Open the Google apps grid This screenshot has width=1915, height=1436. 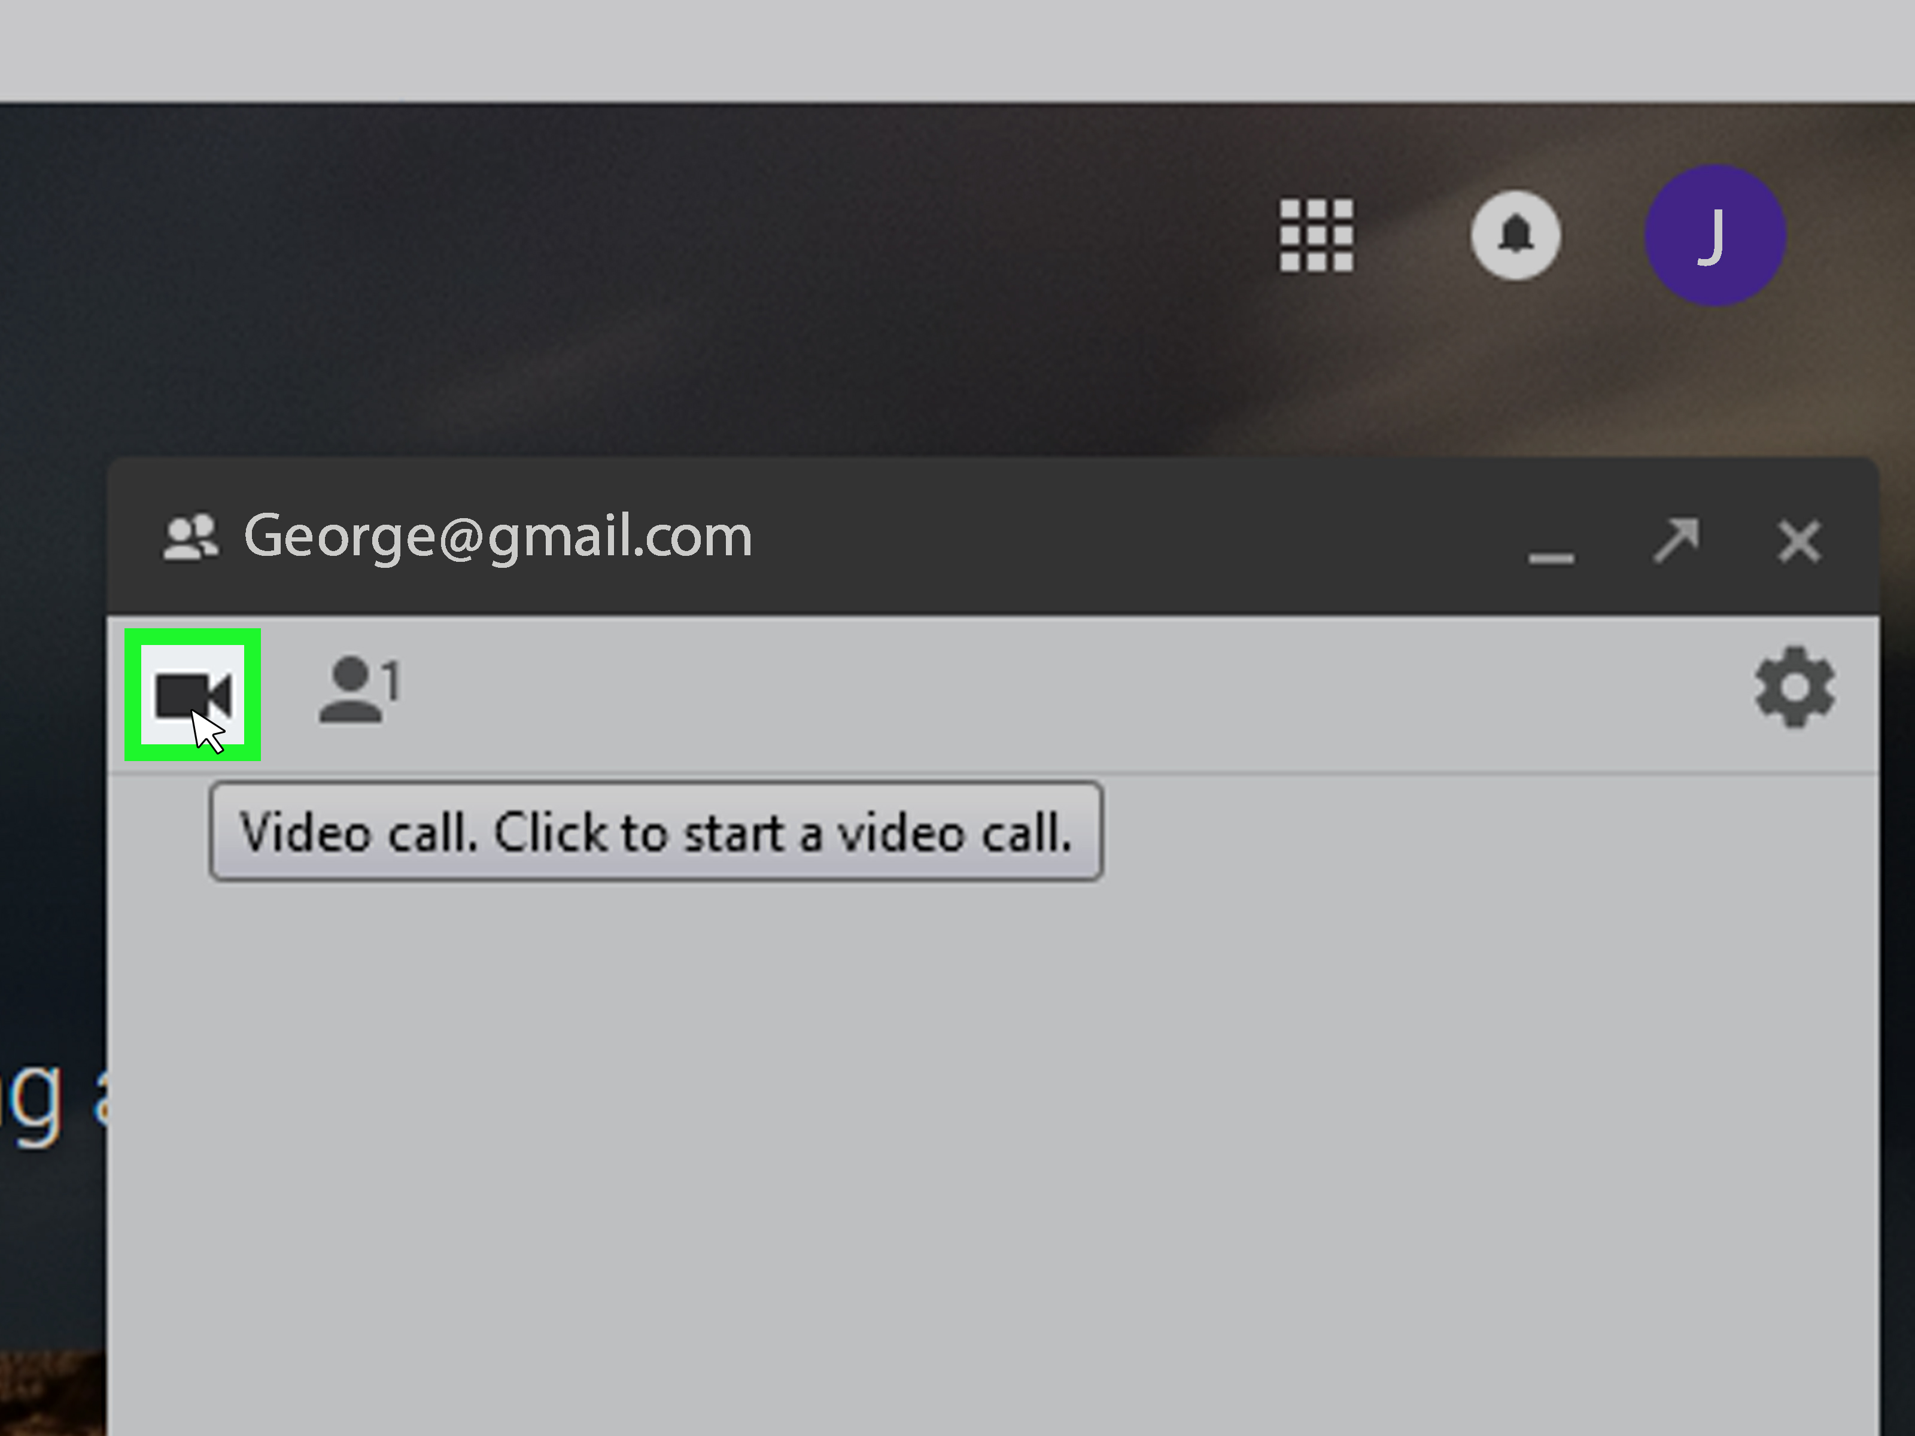tap(1316, 235)
